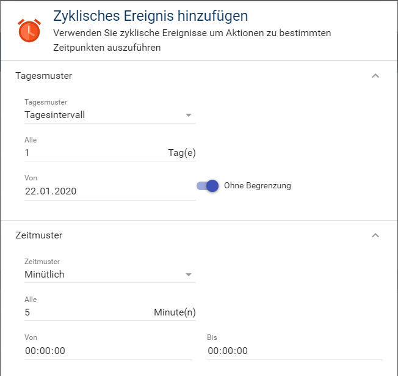Click the Zeitmuster section header title
Screen dimensions: 398x376
pos(38,235)
